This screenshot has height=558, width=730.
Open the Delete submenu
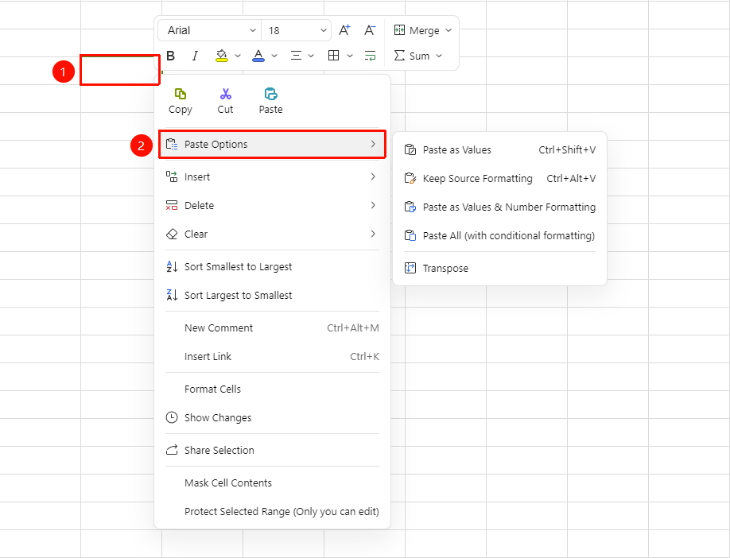(272, 205)
